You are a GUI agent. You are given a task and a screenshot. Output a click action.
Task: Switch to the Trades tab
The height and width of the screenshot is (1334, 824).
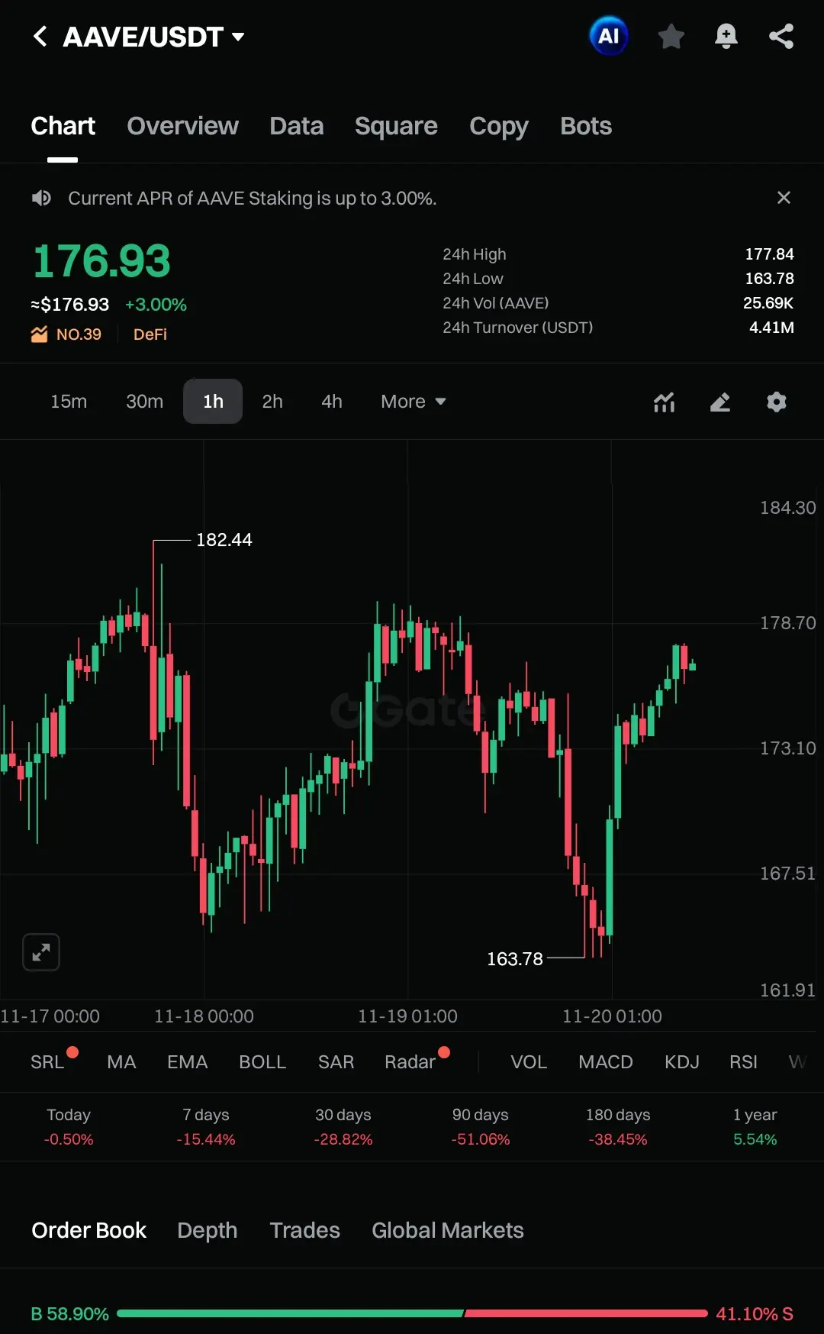[305, 1230]
